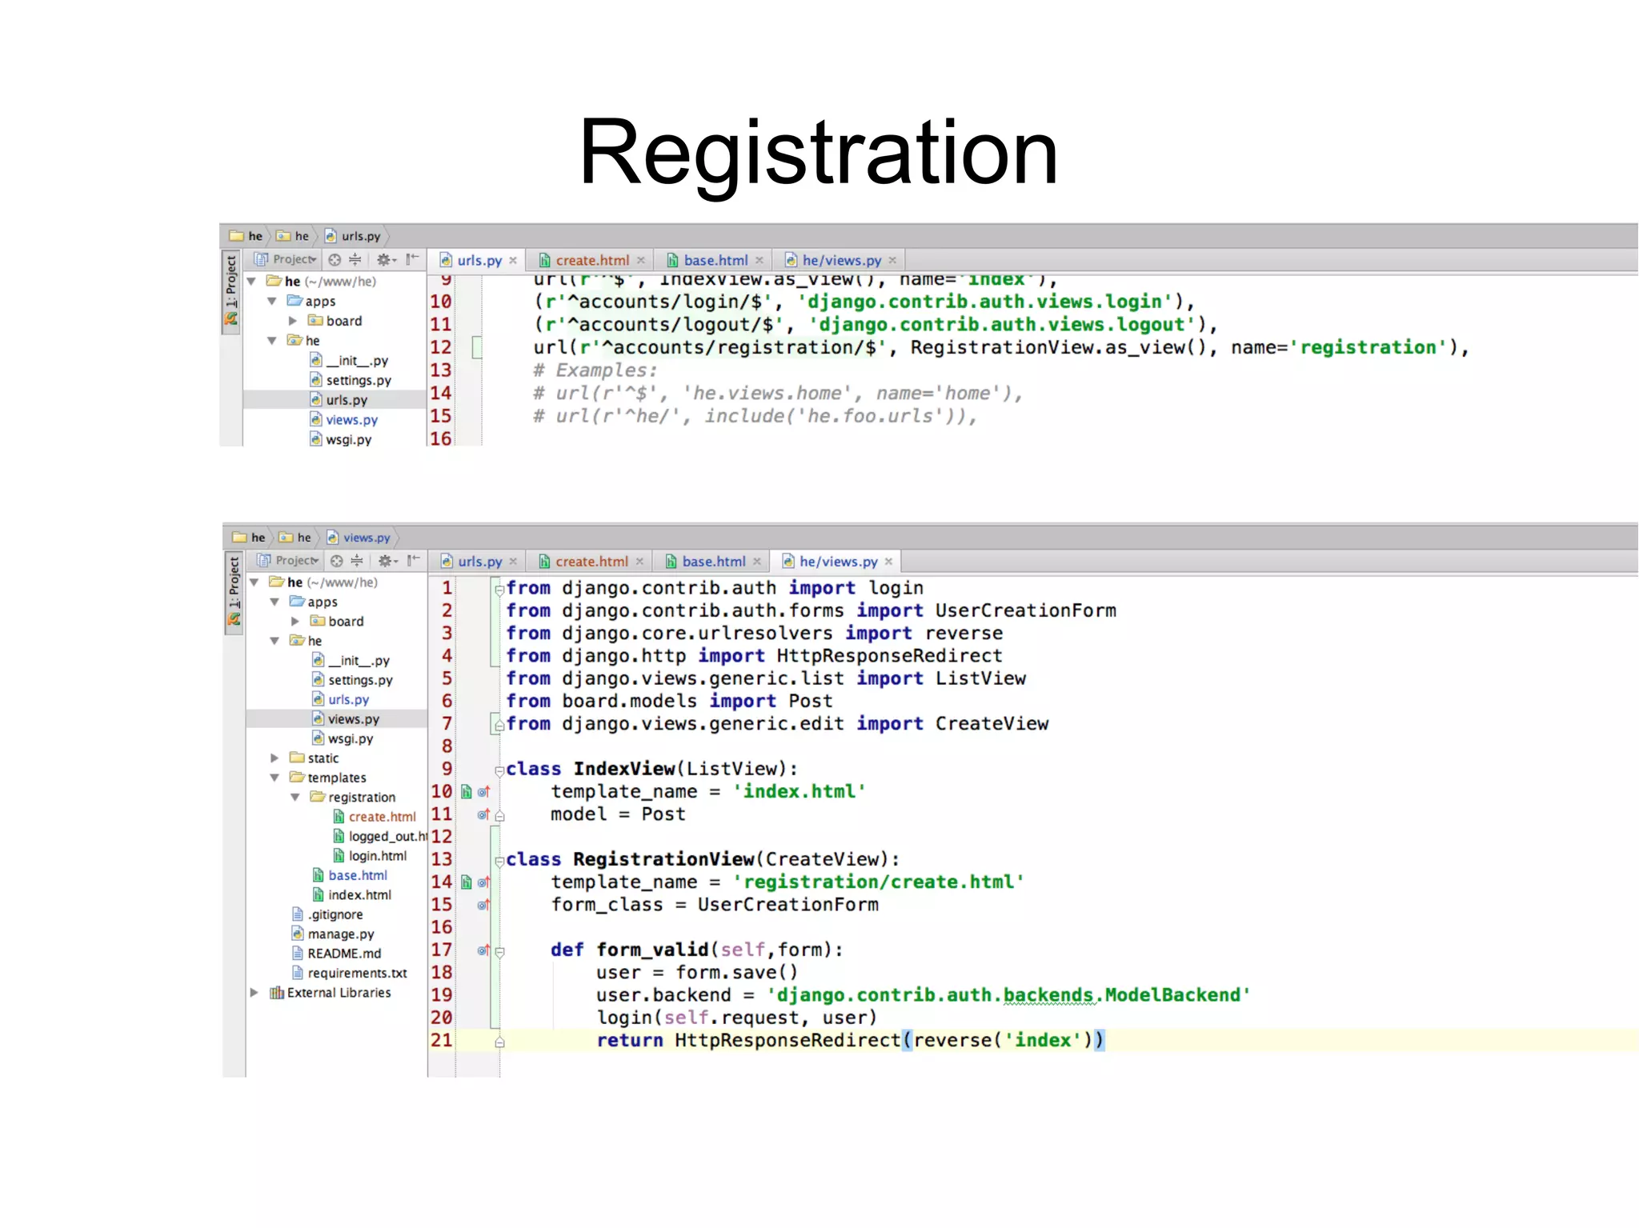Close he/views.py tab in bottom IDE
This screenshot has width=1639, height=1228.
point(888,562)
